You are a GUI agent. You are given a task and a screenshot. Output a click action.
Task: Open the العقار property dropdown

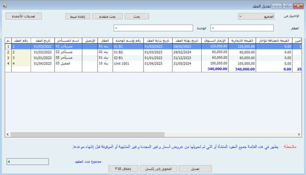[x=242, y=28]
